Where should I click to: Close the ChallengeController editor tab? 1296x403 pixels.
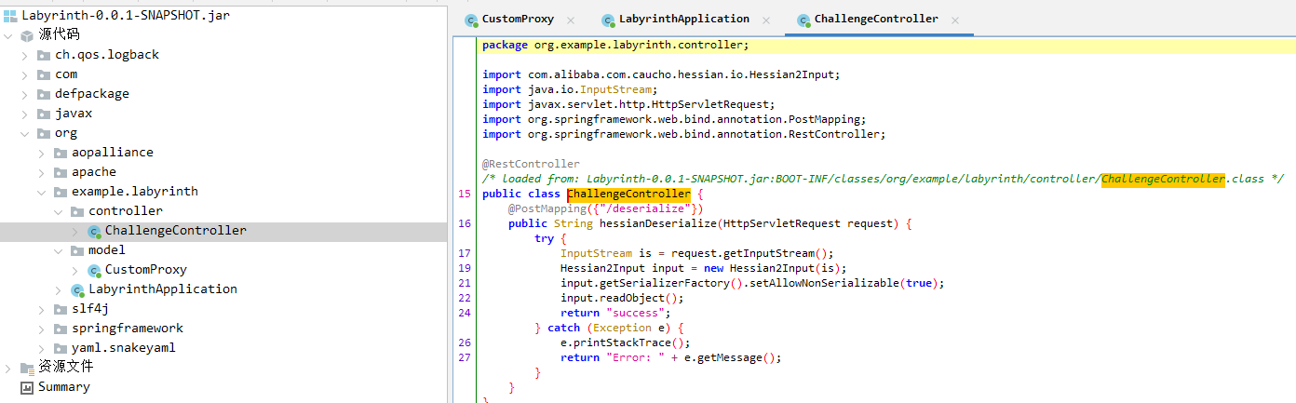point(955,20)
